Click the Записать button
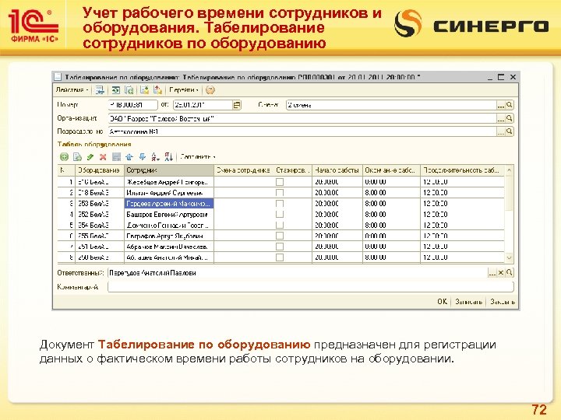 click(469, 302)
